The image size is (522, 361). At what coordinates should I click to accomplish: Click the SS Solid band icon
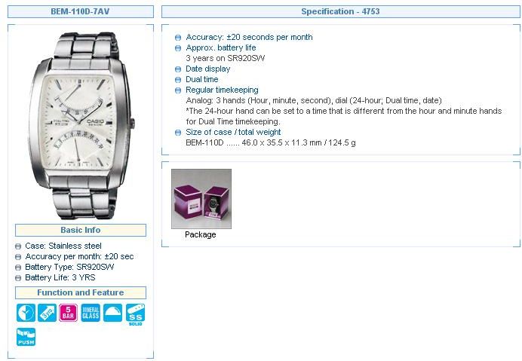click(x=135, y=314)
